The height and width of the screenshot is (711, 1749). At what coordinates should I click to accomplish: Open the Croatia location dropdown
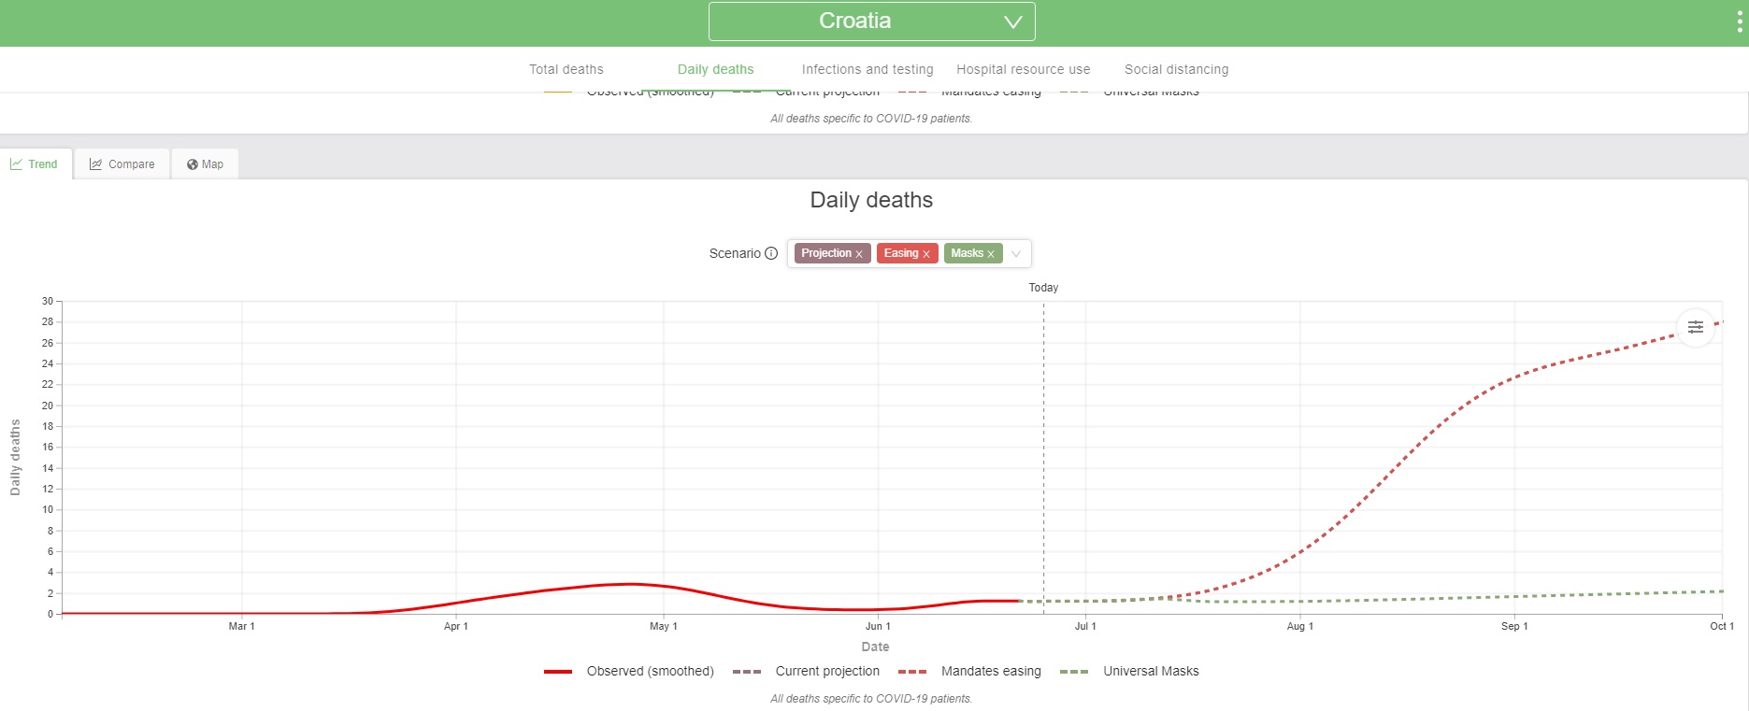tap(871, 21)
